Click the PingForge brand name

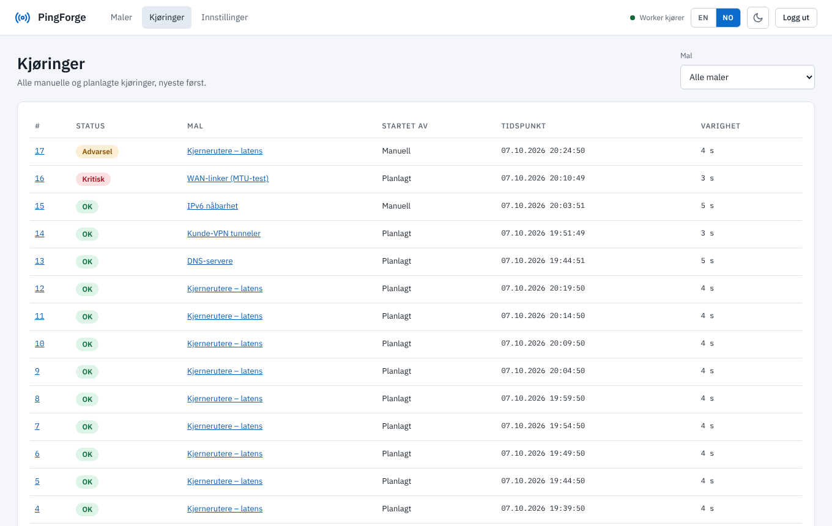(62, 18)
